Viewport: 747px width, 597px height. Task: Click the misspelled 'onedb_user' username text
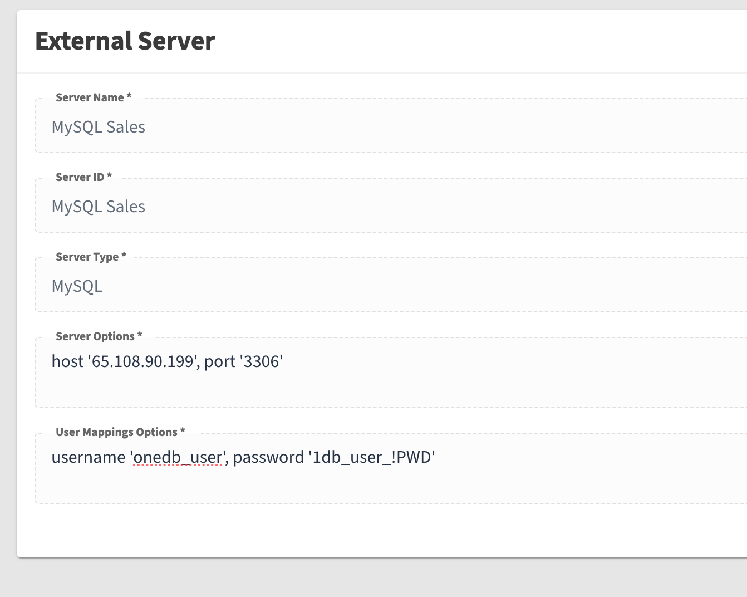pyautogui.click(x=177, y=457)
